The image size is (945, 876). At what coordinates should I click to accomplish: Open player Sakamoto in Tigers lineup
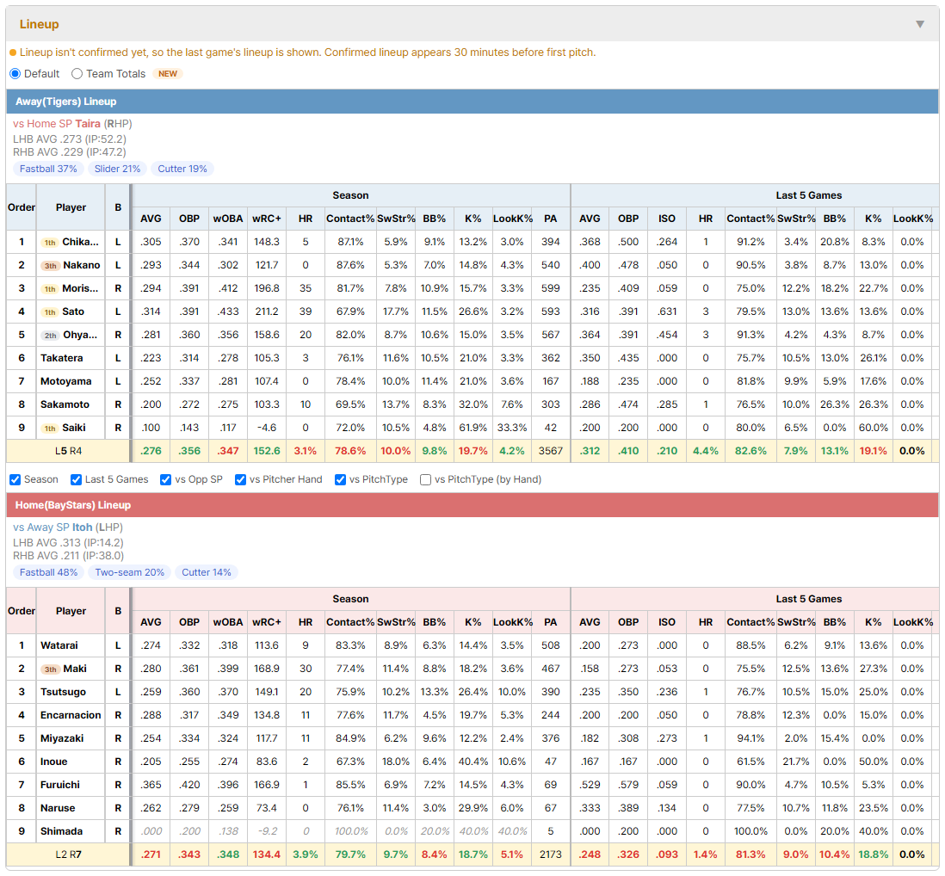coord(65,404)
